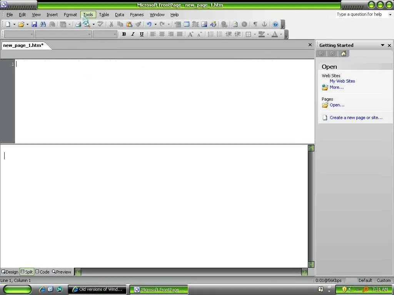Click the Increase Font Size icon

(x=191, y=34)
